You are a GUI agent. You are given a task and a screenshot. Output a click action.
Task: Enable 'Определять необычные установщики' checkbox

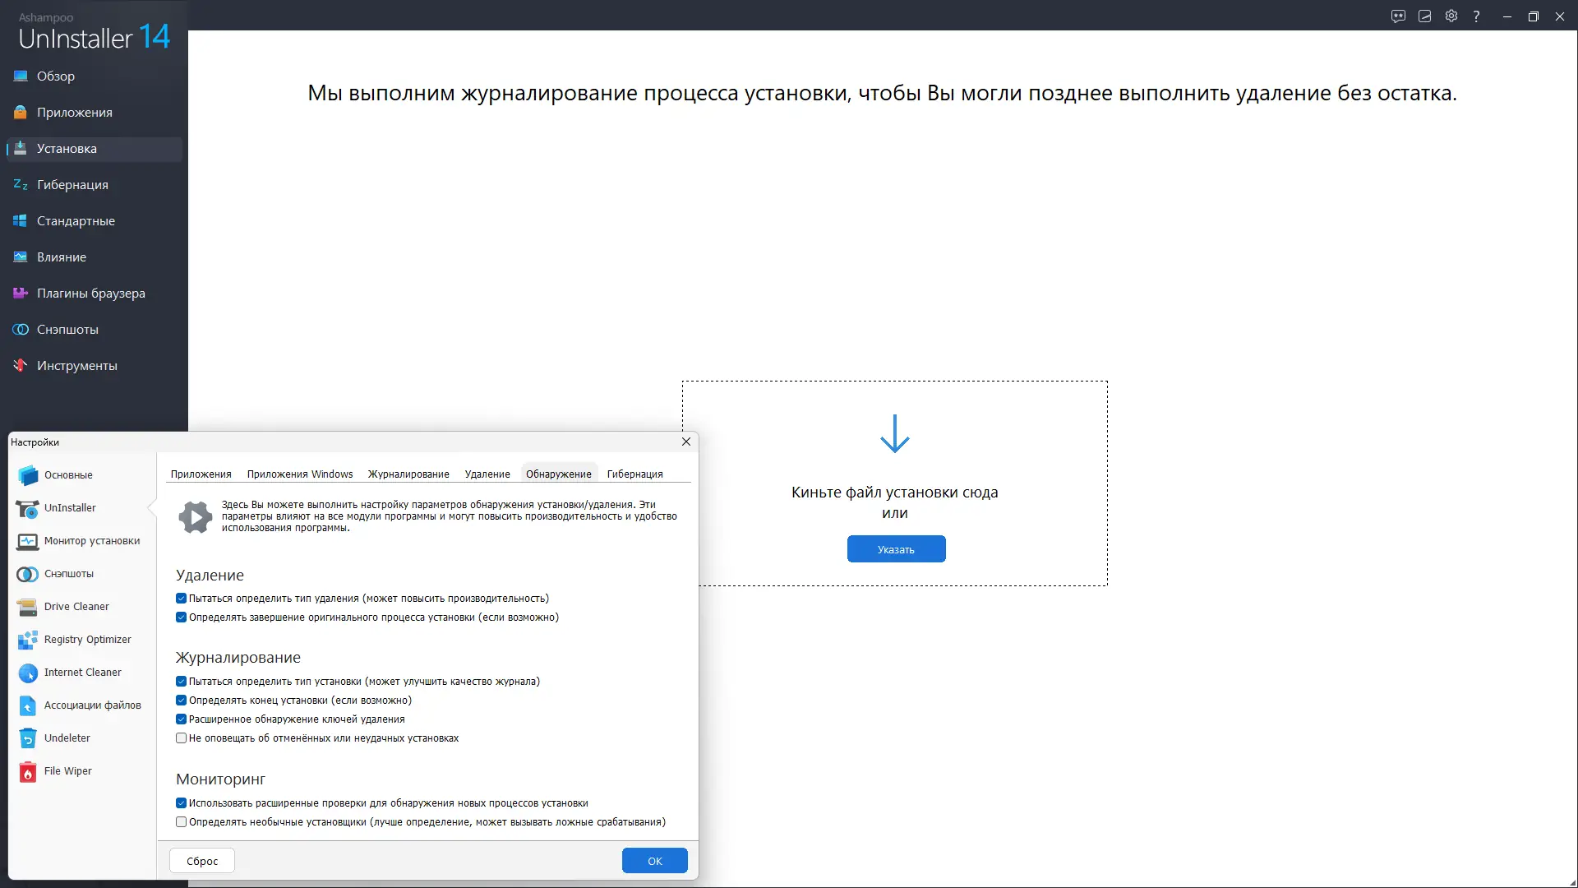182,822
